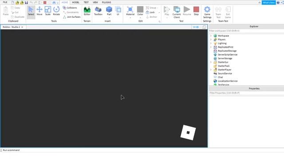Click the Team Test icon

coord(218,12)
